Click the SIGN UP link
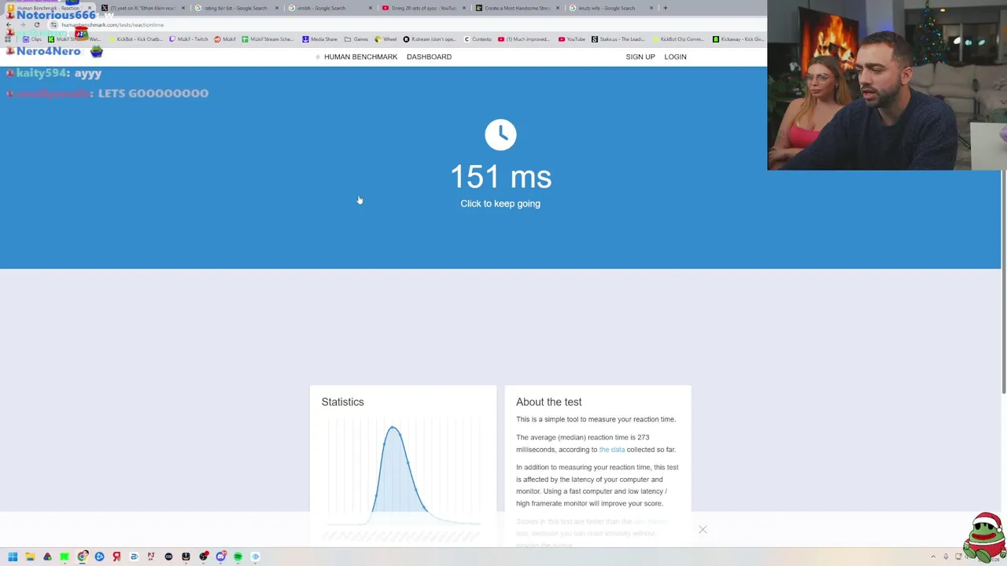 pos(640,57)
